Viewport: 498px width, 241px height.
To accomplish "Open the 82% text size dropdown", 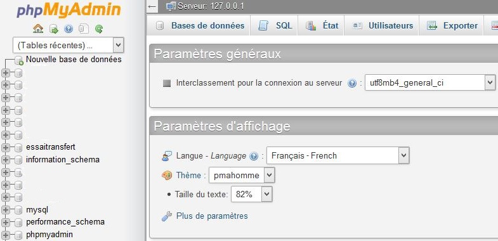I will tap(252, 194).
